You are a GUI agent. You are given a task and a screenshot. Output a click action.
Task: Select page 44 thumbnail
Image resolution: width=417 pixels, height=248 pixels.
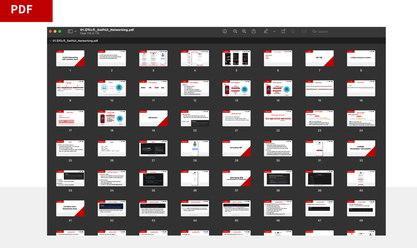tap(195, 208)
